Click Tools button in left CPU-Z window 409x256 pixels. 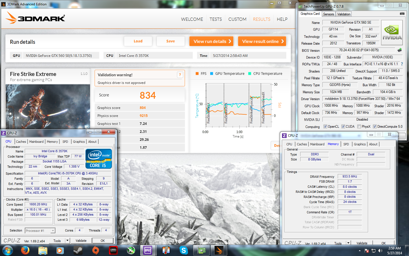(57, 241)
